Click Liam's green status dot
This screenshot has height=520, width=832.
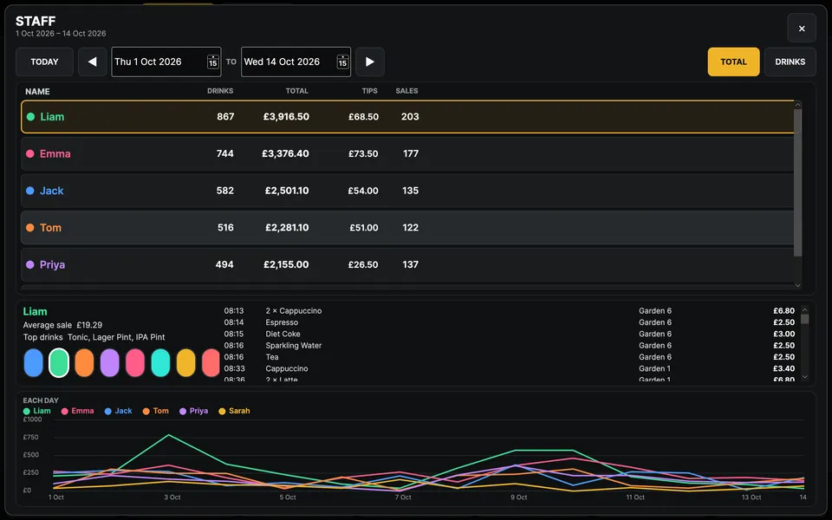pyautogui.click(x=31, y=117)
